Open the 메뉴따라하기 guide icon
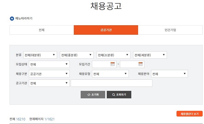This screenshot has width=204, height=124. 12,19
